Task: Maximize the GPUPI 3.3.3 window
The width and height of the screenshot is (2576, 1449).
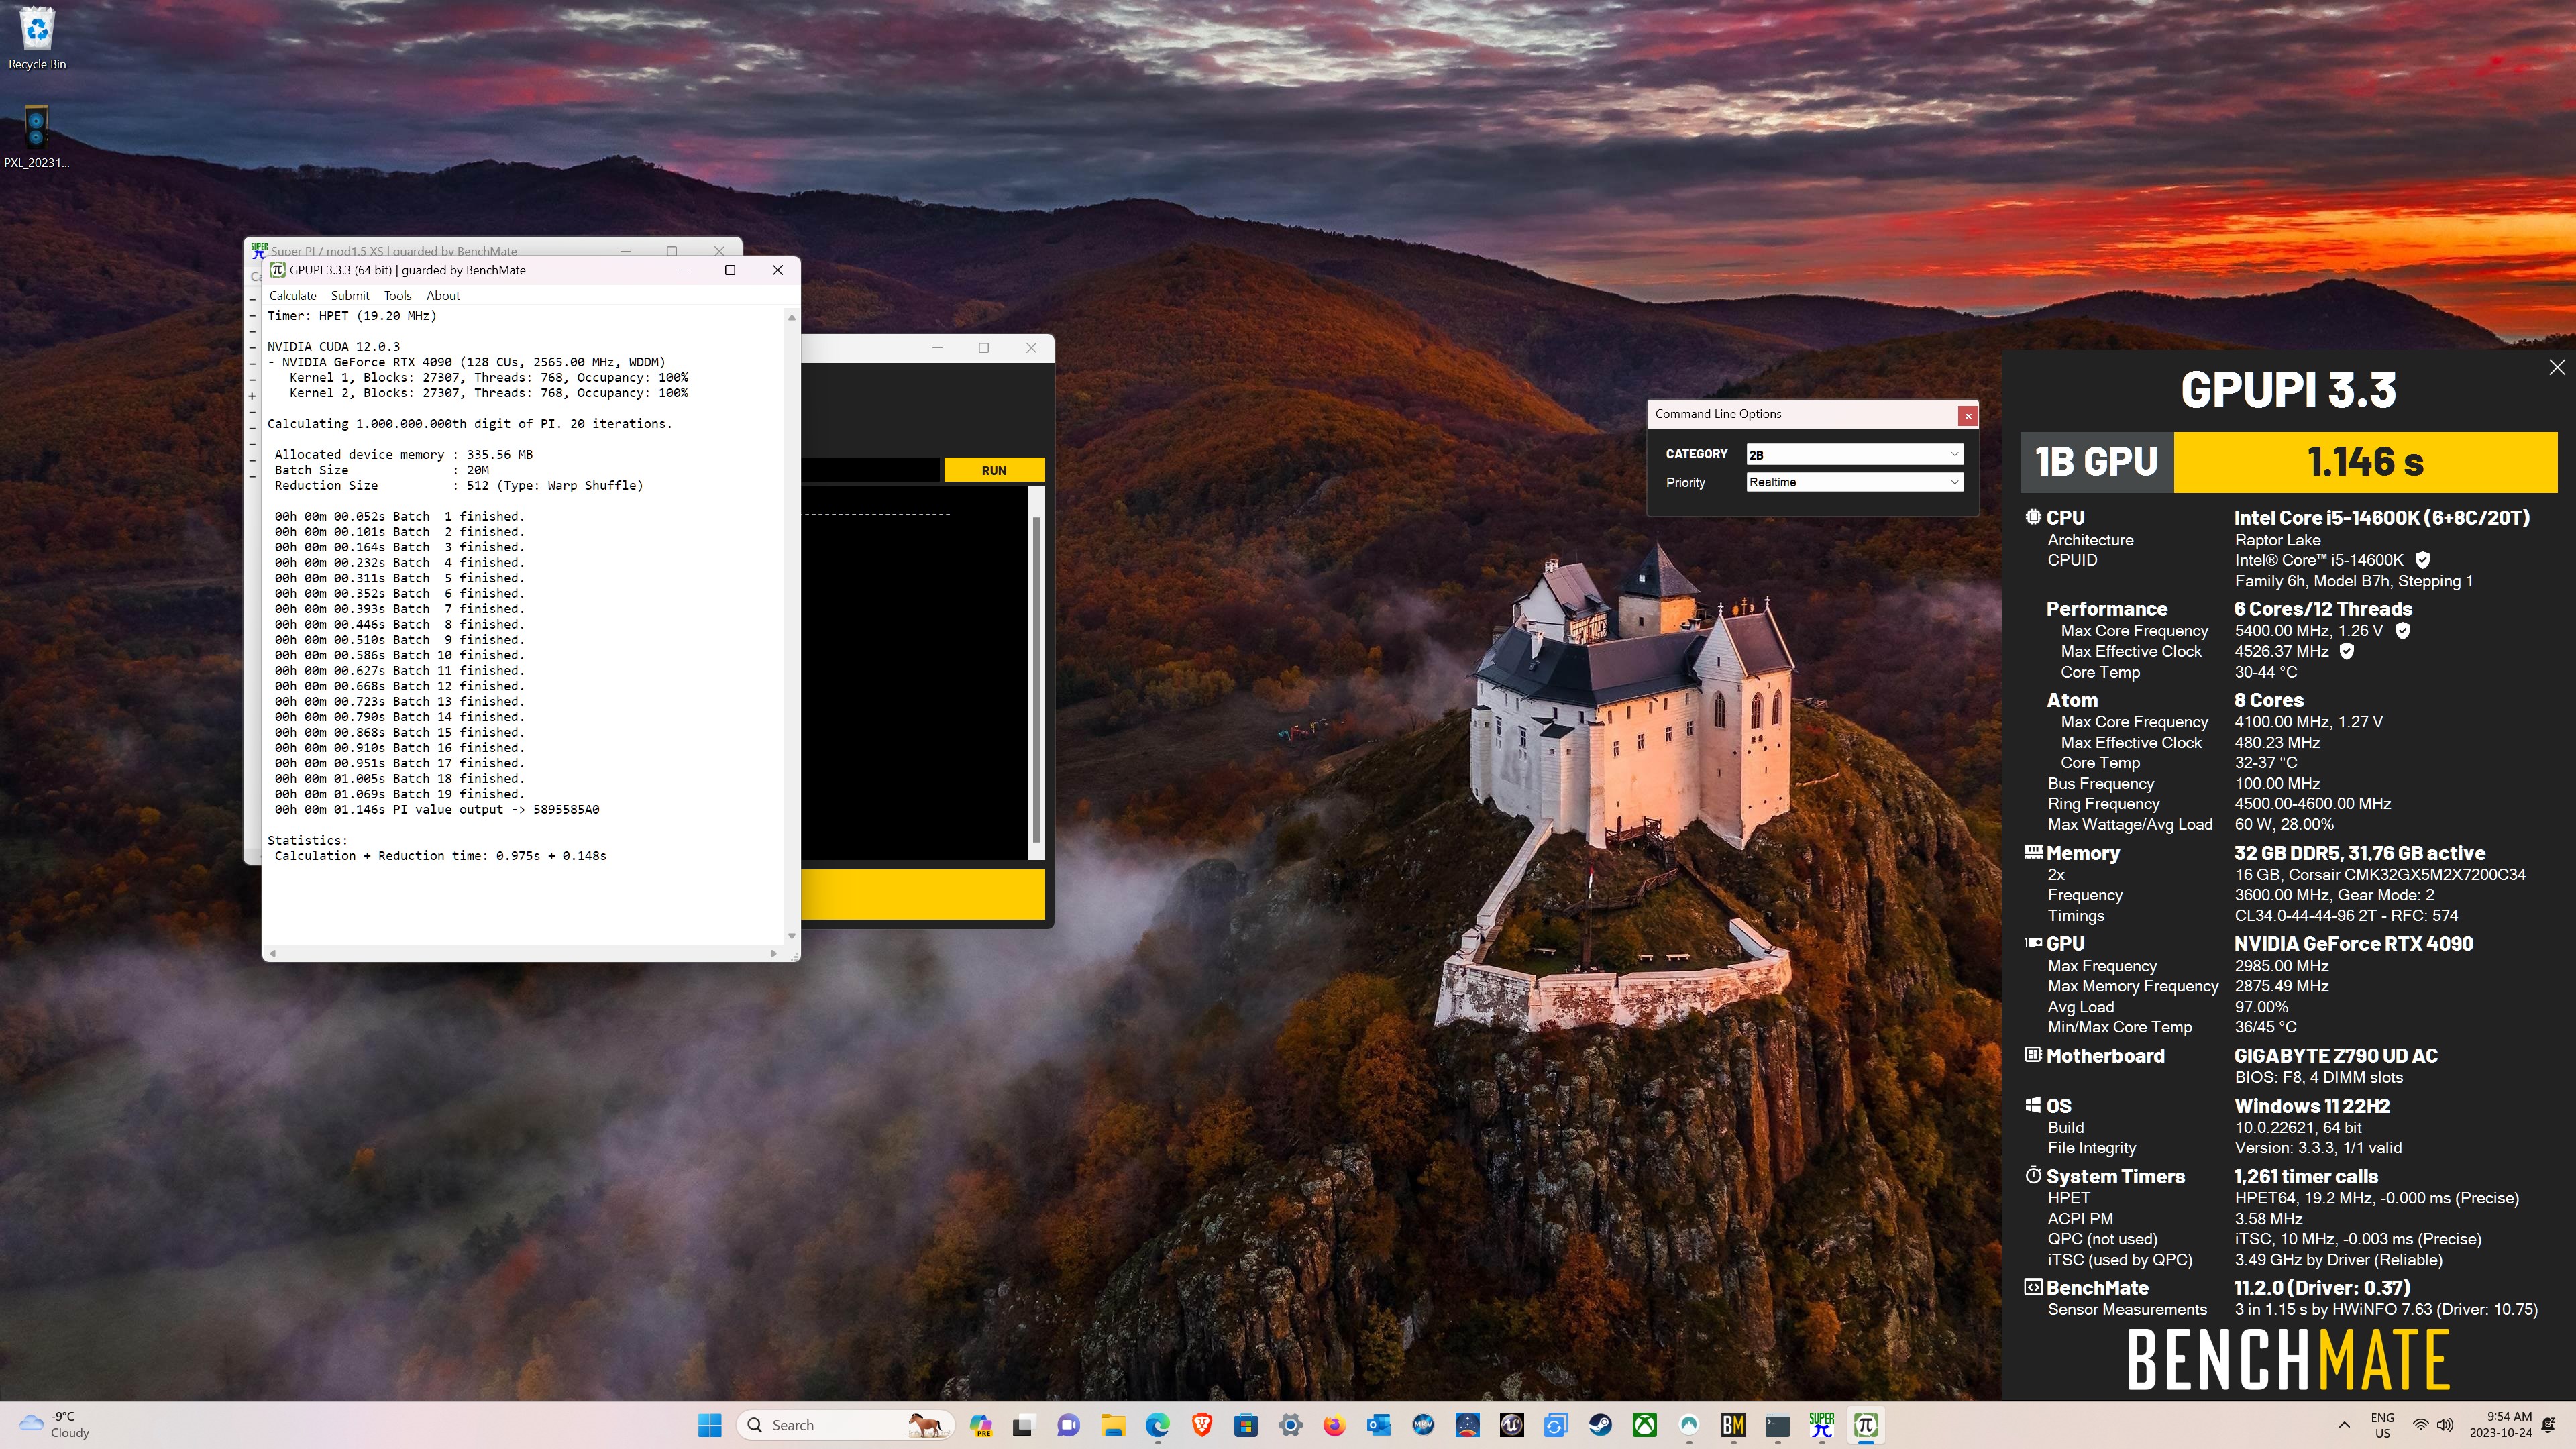Action: click(x=730, y=270)
